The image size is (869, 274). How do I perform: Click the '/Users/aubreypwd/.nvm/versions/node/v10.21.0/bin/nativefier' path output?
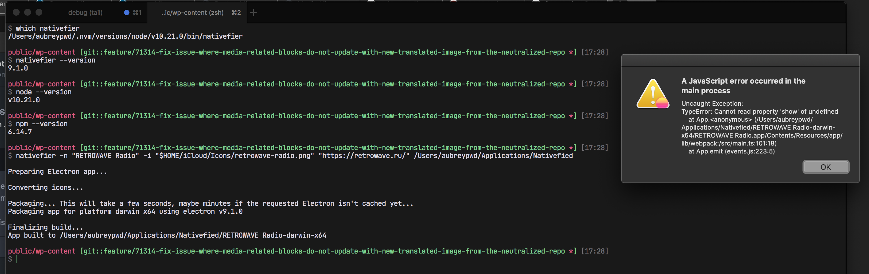[125, 36]
